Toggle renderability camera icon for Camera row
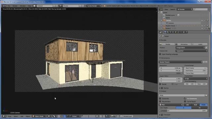 [207, 20]
